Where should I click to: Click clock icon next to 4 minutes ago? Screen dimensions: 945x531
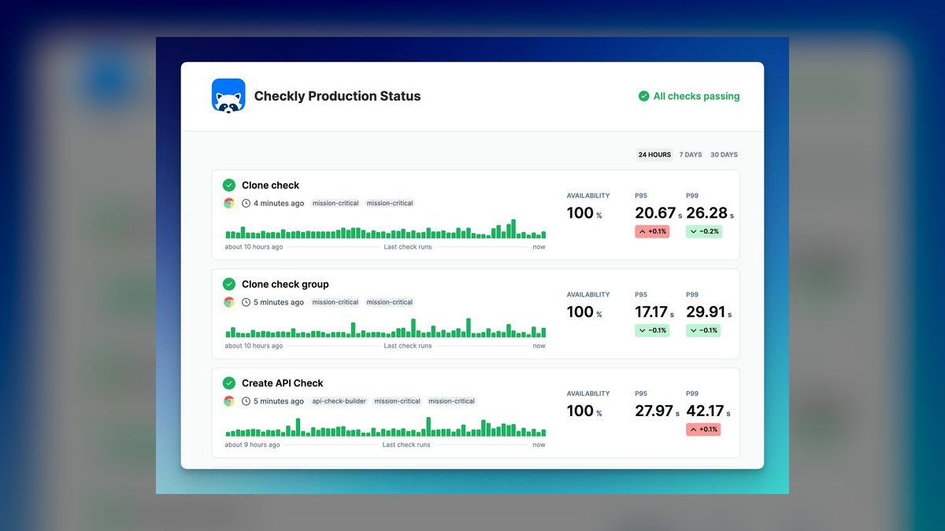[246, 203]
